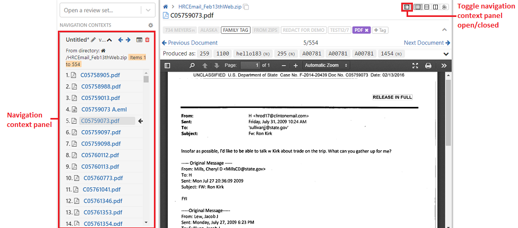Open C05761353.pdf in the list

coord(103,212)
